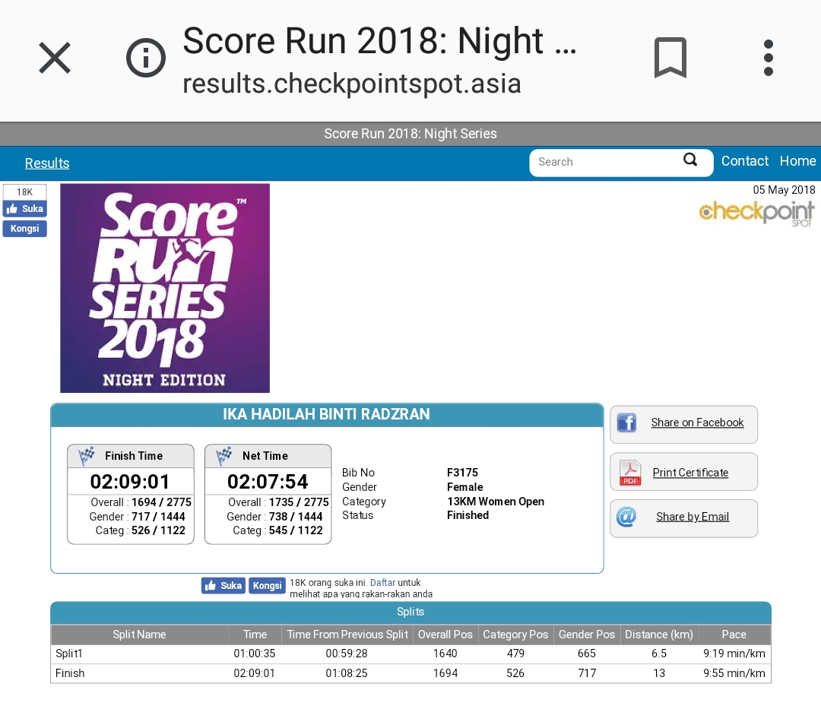
Task: Click gender value Female
Action: coord(465,487)
